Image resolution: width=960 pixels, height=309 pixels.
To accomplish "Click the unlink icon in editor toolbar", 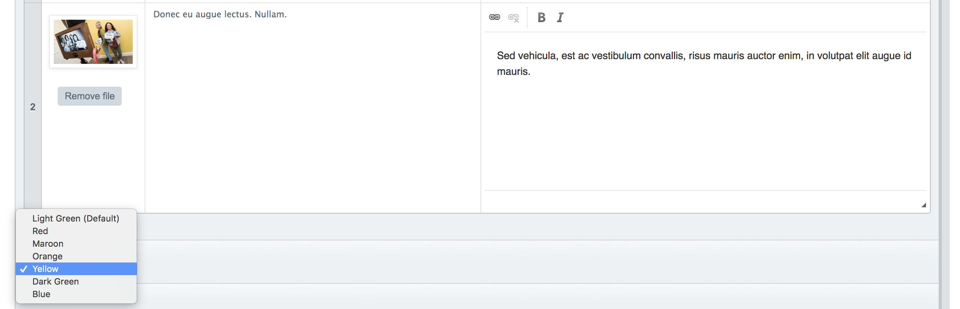I will (x=513, y=18).
